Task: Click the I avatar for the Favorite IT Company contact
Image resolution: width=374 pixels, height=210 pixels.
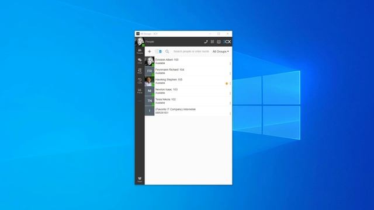Action: [x=150, y=111]
